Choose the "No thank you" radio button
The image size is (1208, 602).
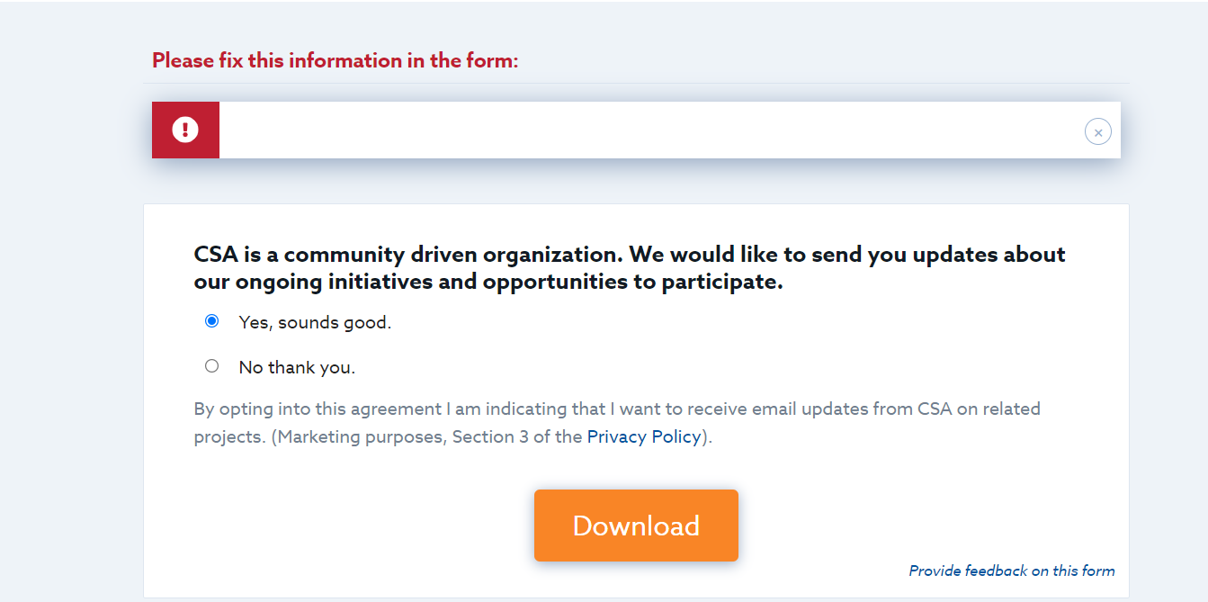point(211,366)
